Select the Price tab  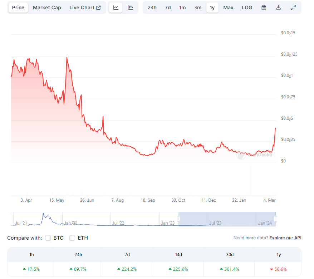tap(18, 8)
